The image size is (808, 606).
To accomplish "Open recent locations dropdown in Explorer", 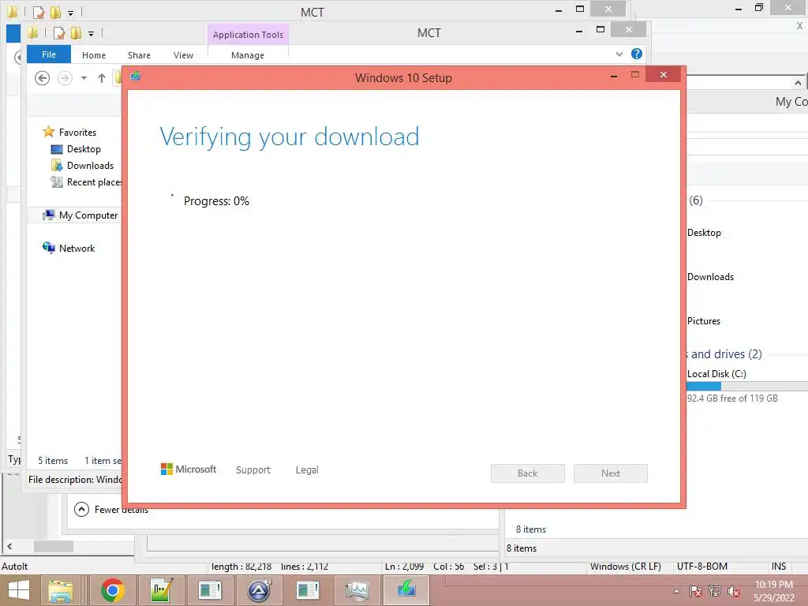I will tap(84, 78).
